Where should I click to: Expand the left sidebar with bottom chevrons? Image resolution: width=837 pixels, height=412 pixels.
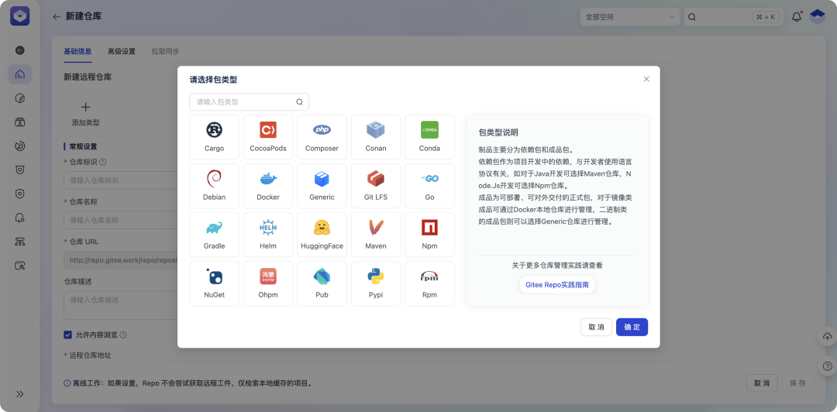(x=20, y=394)
